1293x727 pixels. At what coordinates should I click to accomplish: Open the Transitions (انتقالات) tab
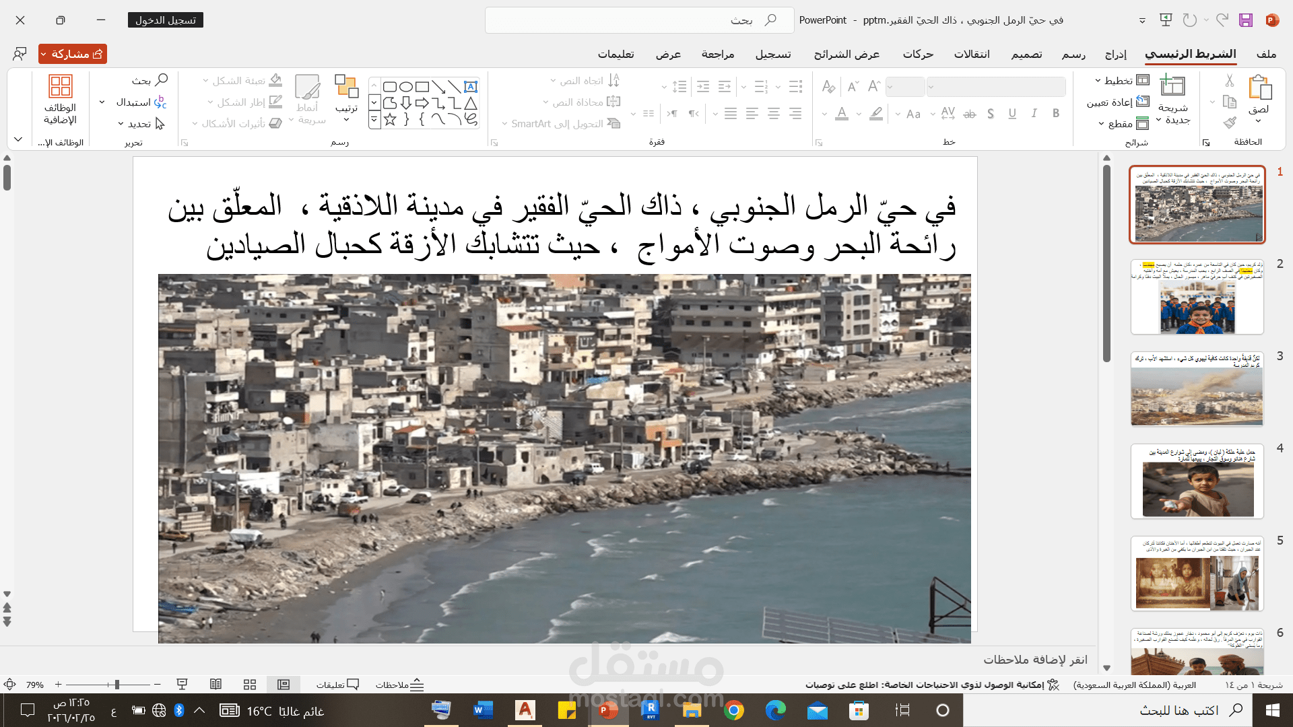971,55
